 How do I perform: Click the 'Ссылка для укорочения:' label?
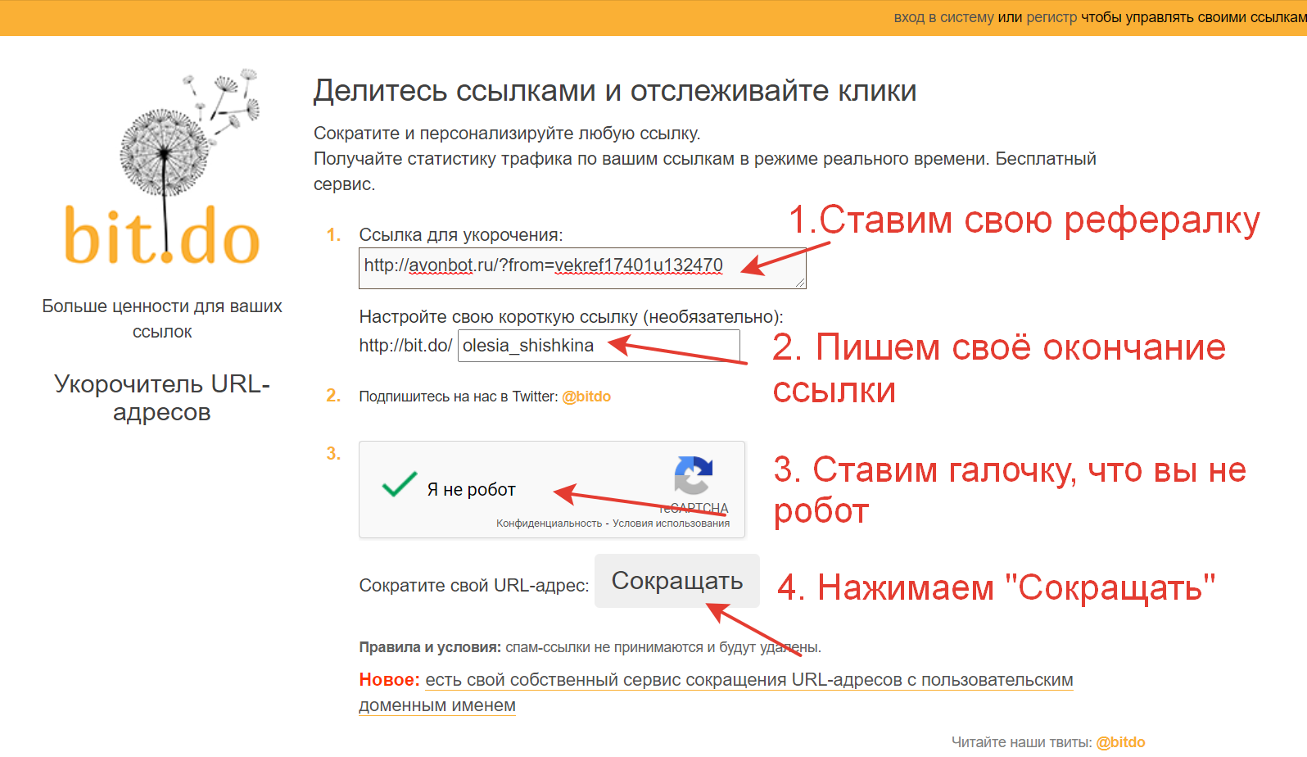pos(461,235)
